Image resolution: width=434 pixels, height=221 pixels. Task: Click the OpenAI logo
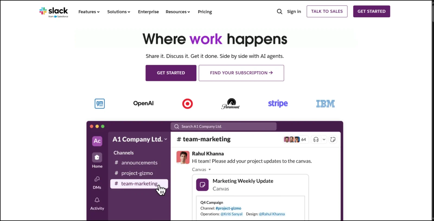point(143,103)
